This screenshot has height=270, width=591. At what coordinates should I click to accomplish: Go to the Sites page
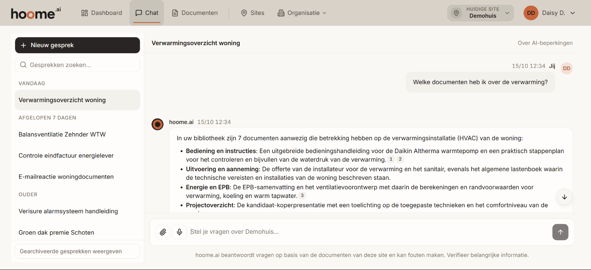tap(253, 13)
